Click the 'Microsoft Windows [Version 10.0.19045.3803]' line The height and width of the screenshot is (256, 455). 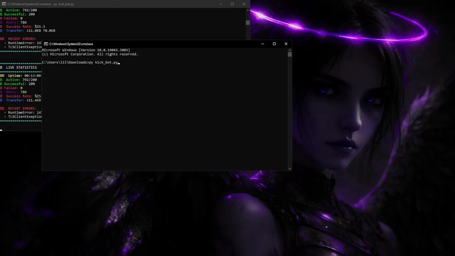tap(86, 50)
